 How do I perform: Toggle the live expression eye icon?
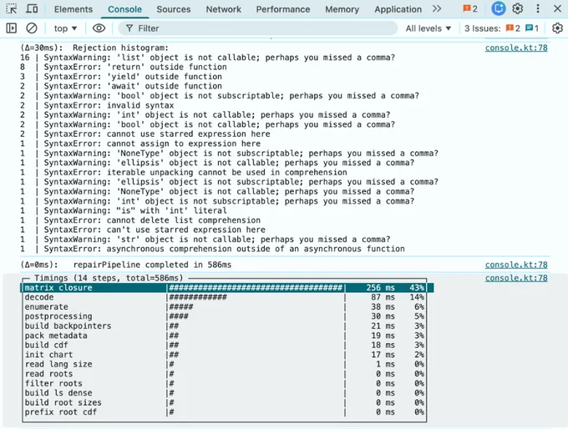click(x=99, y=28)
